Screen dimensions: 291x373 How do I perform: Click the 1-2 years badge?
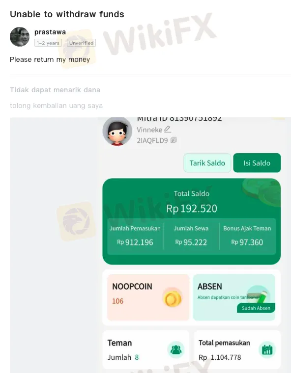coord(48,43)
